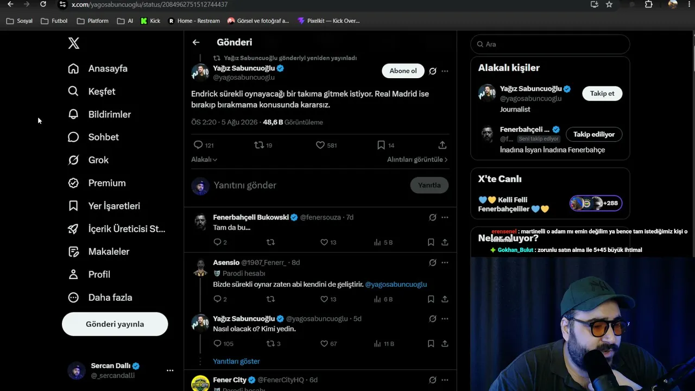Click the Gönderi yayınla button
Screen dimensions: 695x391
[x=115, y=324]
